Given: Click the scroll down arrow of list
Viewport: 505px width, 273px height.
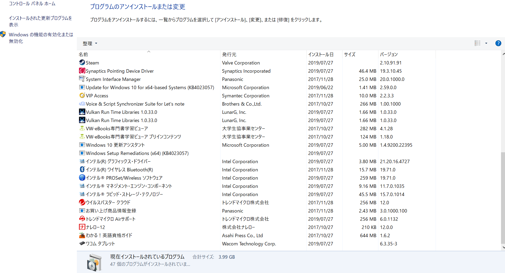Looking at the screenshot, I should 503,247.
